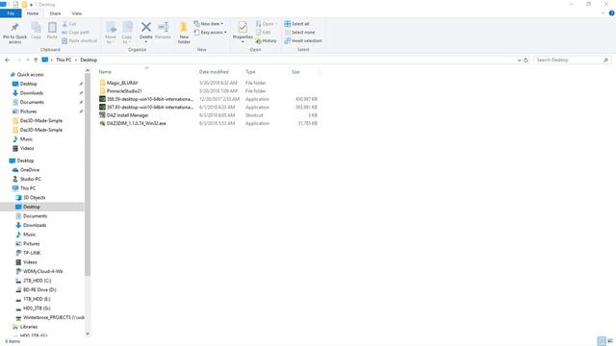Open Libraries in navigation pane
Screen dimensions: 616x346
[x=28, y=327]
